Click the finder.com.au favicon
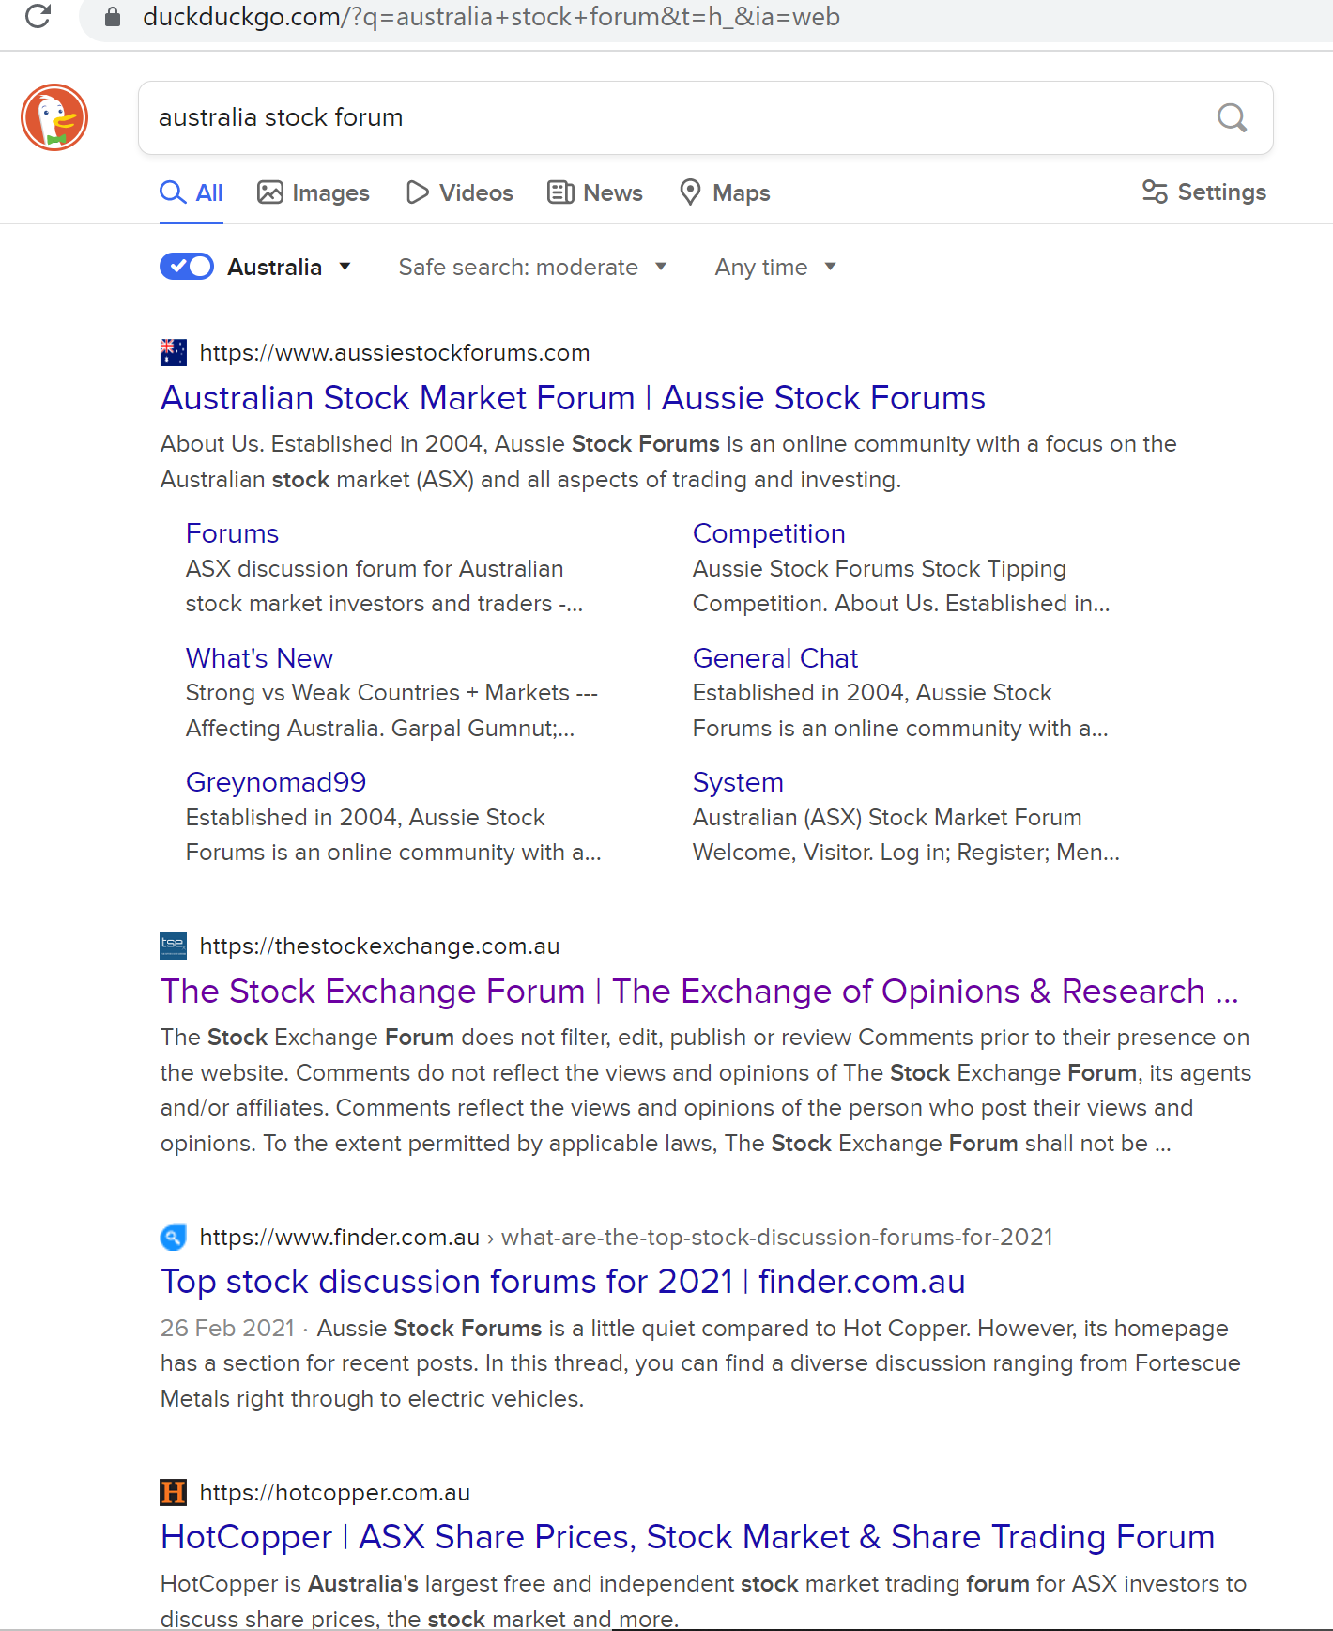The image size is (1333, 1631). pos(173,1238)
